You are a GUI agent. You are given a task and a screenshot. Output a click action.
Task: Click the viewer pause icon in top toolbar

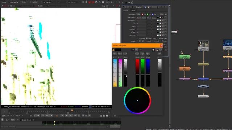coord(103,2)
